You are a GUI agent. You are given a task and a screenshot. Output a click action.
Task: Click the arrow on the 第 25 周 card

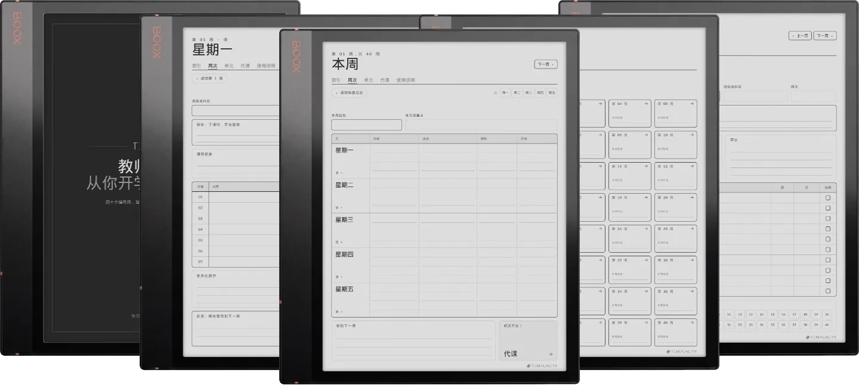pos(691,229)
